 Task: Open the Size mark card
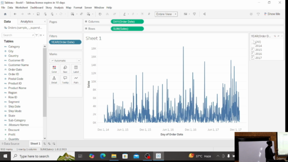pos(65,69)
